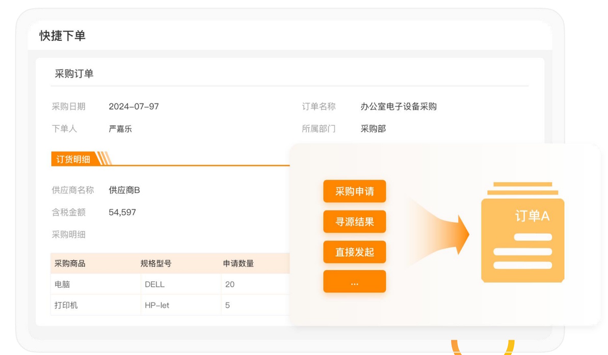Click the 订单名称 value 办公室电子设备采购
The image size is (608, 355).
(x=398, y=106)
